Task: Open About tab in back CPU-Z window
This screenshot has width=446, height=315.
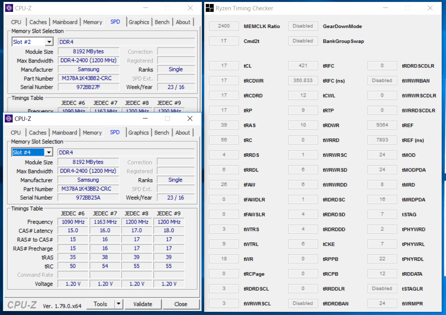Action: click(183, 22)
